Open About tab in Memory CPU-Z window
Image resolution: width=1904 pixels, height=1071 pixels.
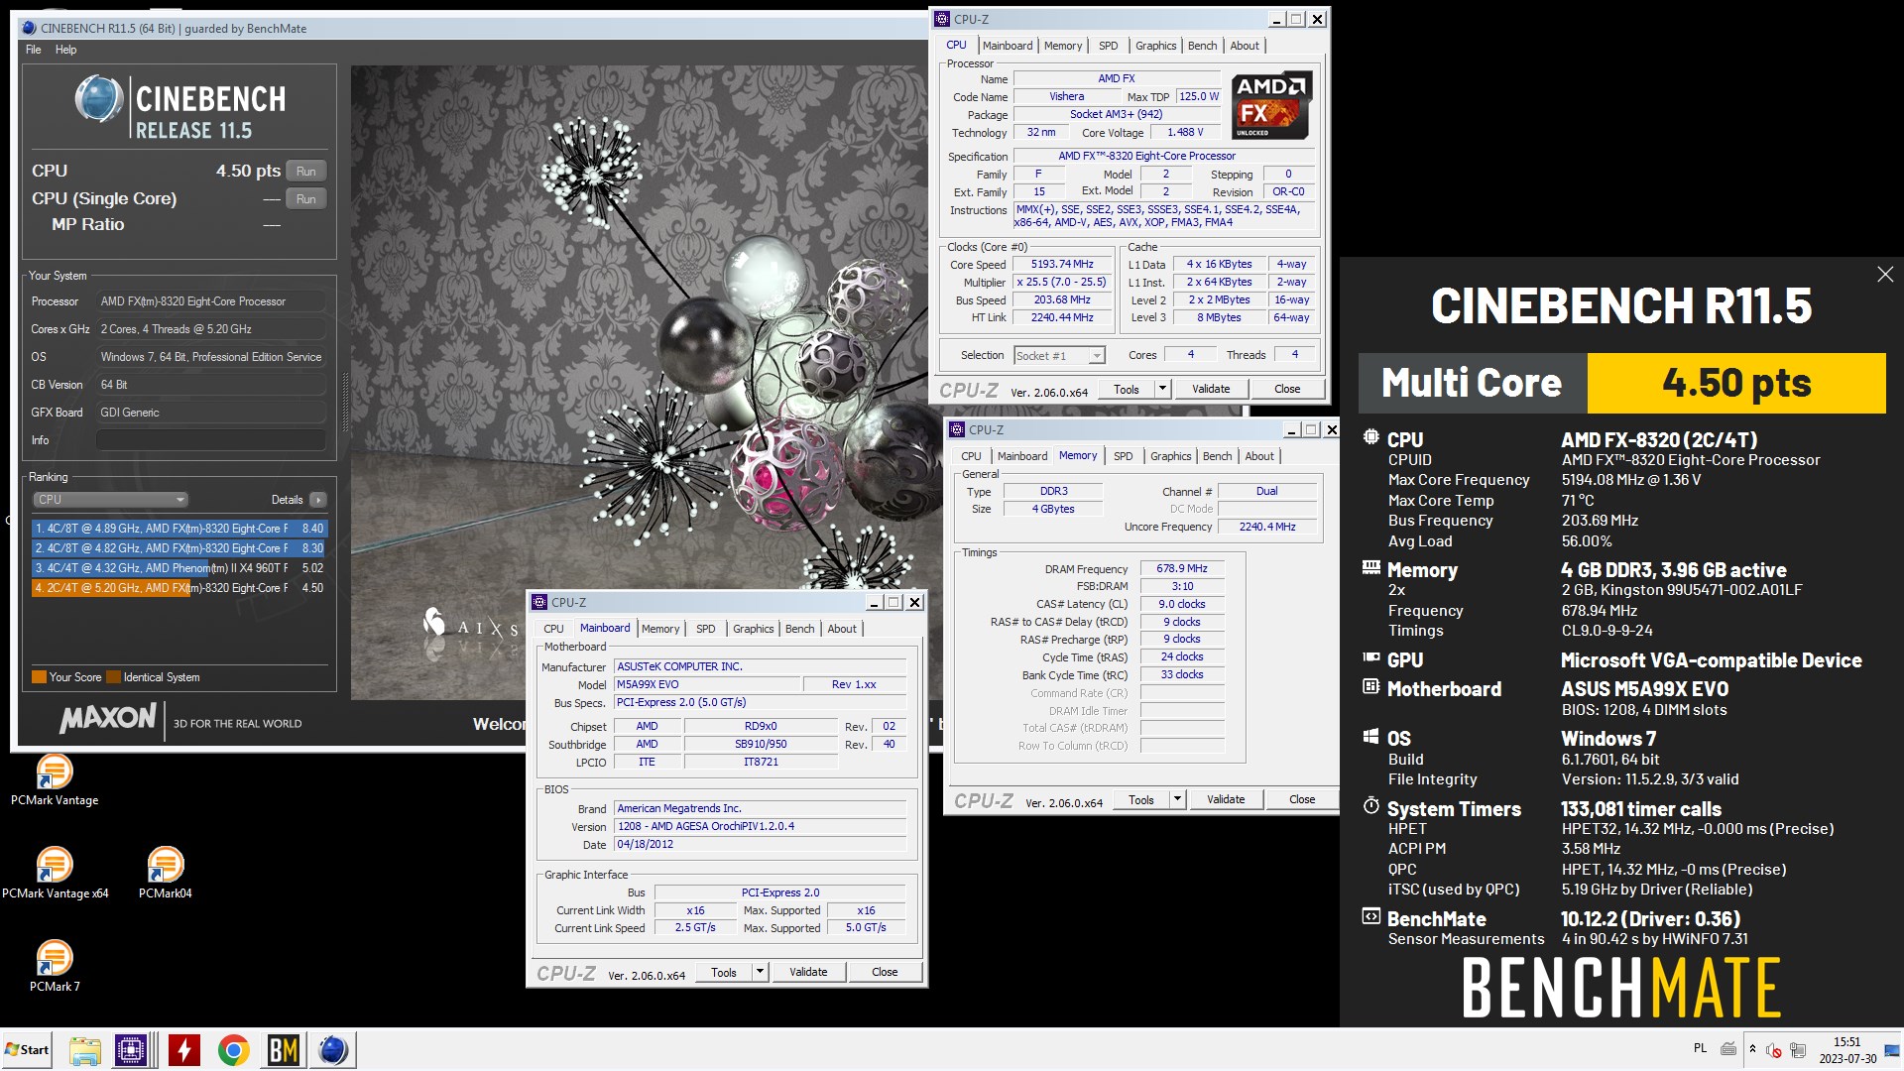pos(1259,456)
